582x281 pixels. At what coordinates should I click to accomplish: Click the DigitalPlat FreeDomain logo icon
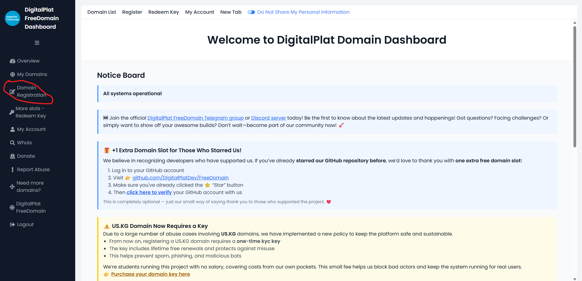tap(13, 18)
